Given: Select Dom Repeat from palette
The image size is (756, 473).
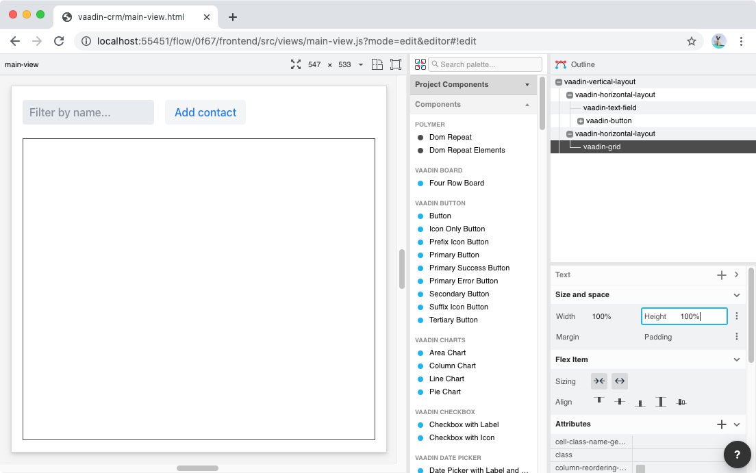Looking at the screenshot, I should [451, 138].
